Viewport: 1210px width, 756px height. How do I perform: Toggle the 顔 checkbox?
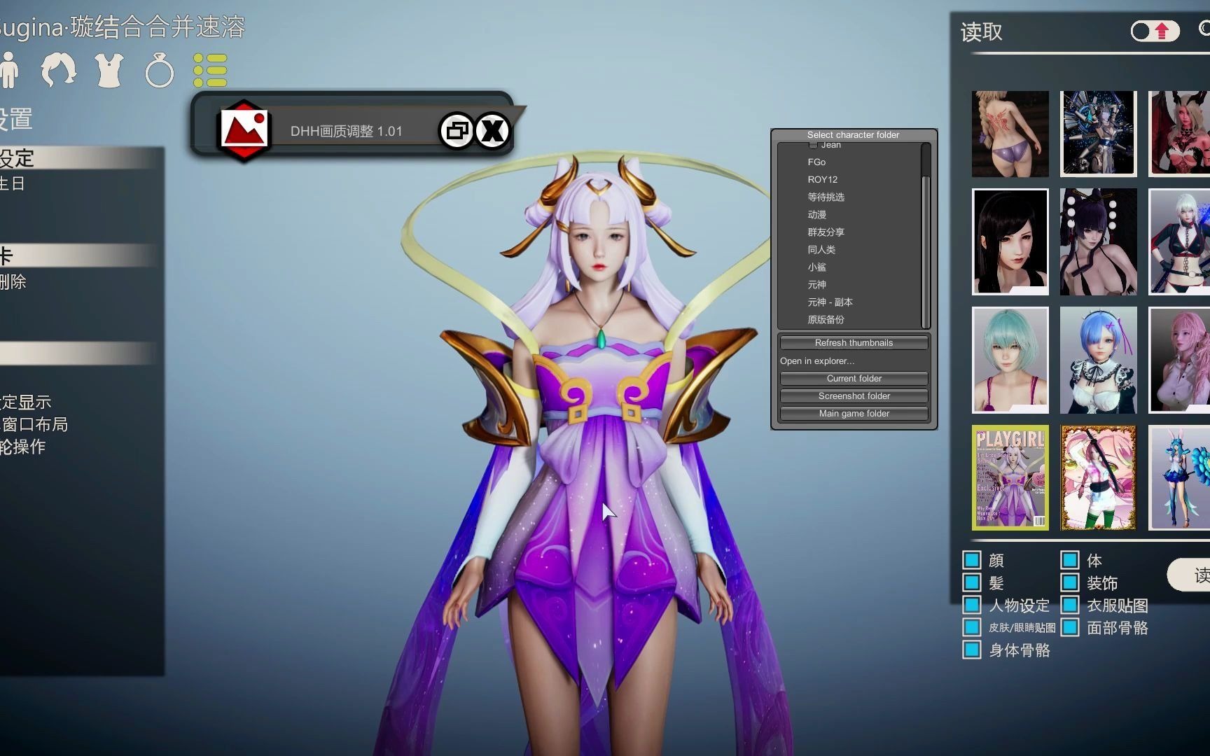971,560
